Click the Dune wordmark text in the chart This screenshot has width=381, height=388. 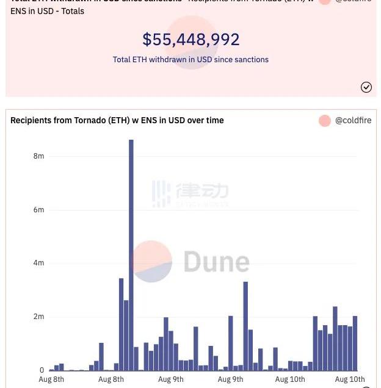tap(216, 262)
